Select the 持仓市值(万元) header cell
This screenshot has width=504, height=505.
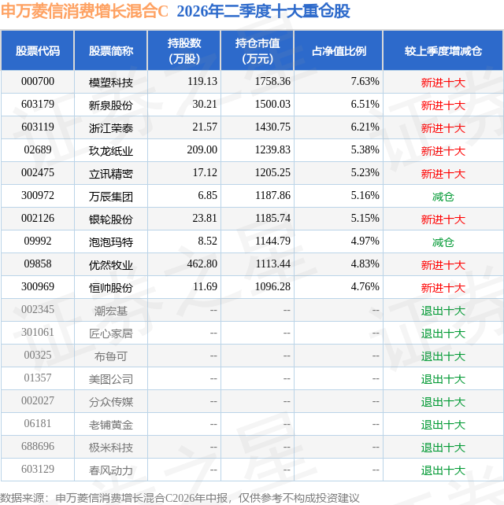point(258,51)
